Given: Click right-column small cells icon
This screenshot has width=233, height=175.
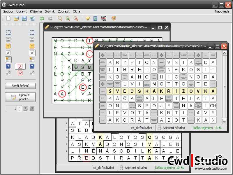Looking at the screenshot, I should (x=32, y=73).
